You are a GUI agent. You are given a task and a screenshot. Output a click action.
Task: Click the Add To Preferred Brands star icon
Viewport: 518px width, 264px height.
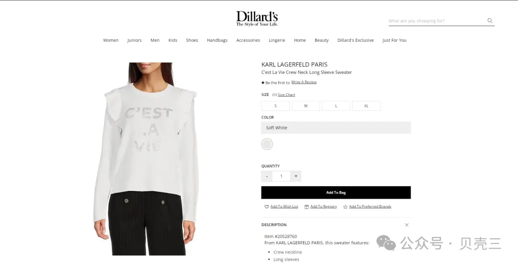tap(345, 206)
